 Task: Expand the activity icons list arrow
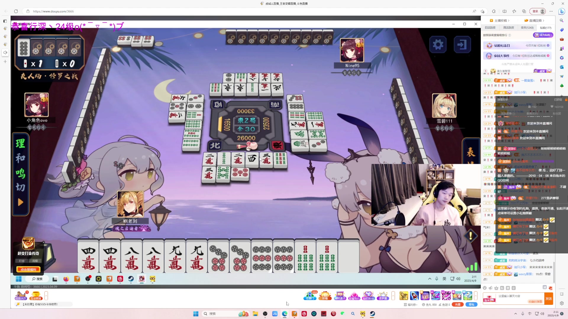pyautogui.click(x=393, y=296)
